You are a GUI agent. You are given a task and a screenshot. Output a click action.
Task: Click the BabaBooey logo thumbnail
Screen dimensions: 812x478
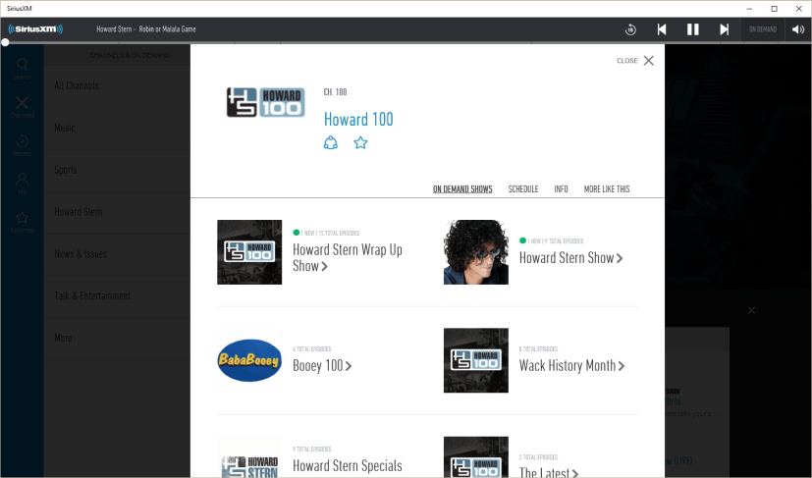point(249,360)
